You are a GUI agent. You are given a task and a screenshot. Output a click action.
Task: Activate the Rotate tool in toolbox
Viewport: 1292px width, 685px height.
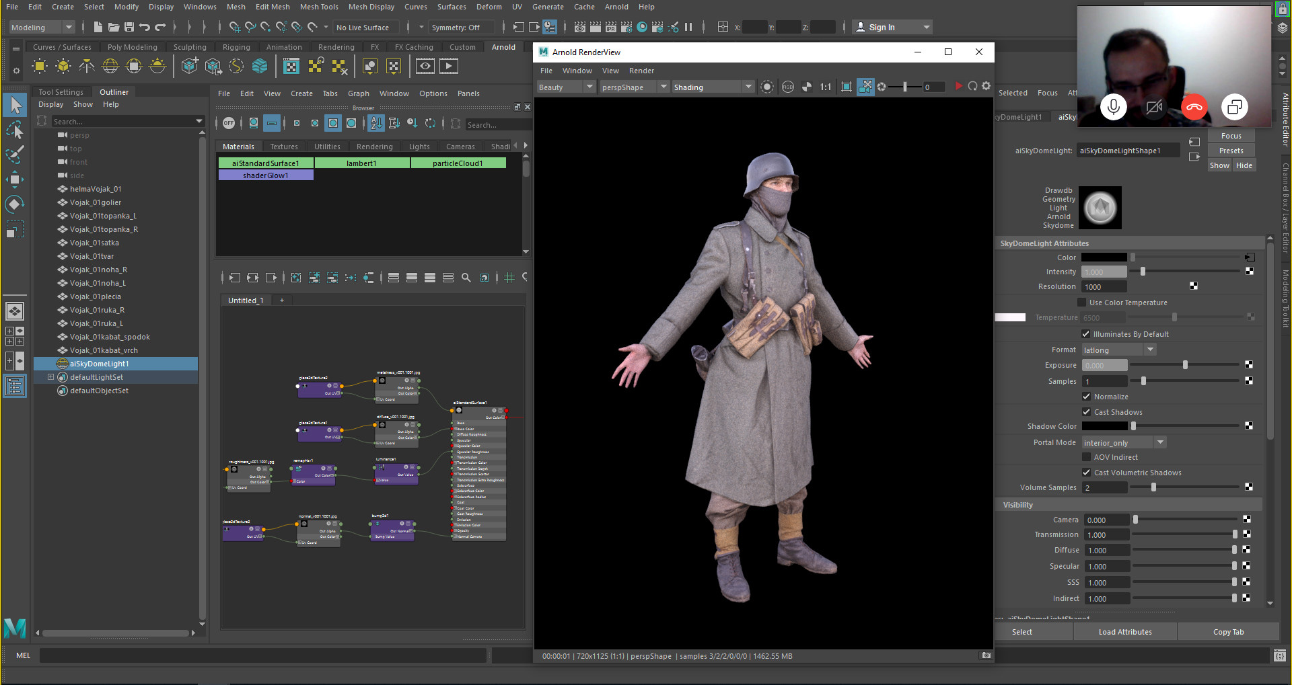[15, 204]
